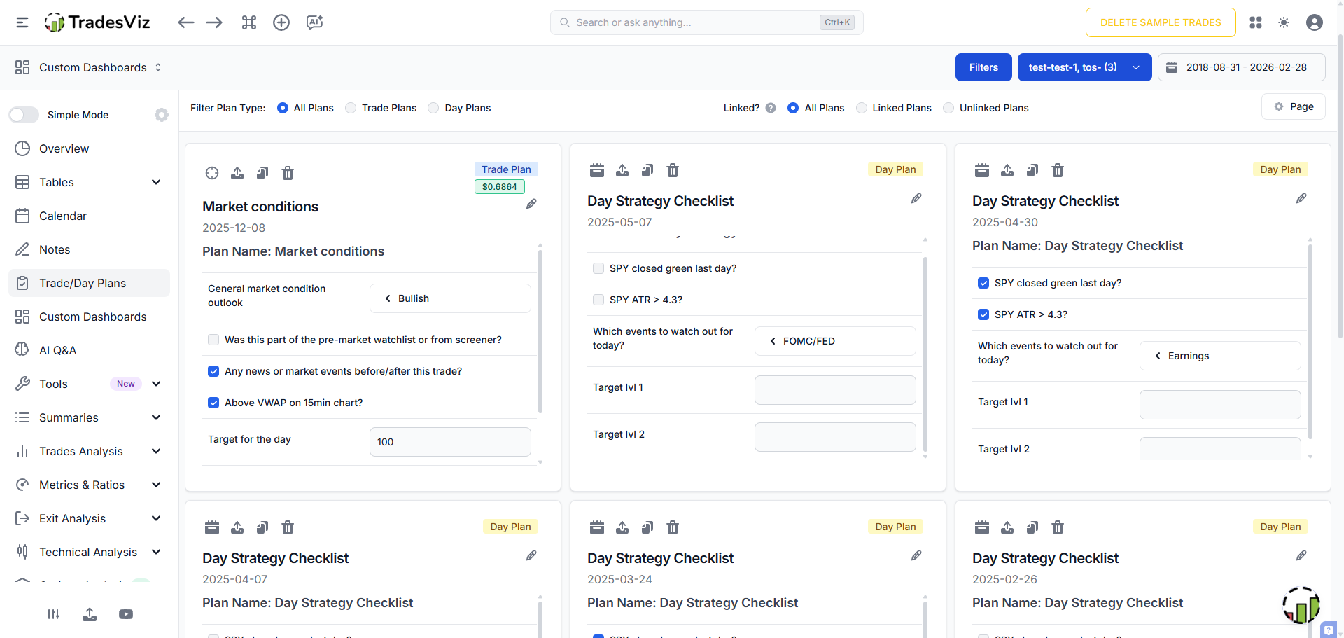Click the Target for the day input field
The width and height of the screenshot is (1344, 638).
450,442
